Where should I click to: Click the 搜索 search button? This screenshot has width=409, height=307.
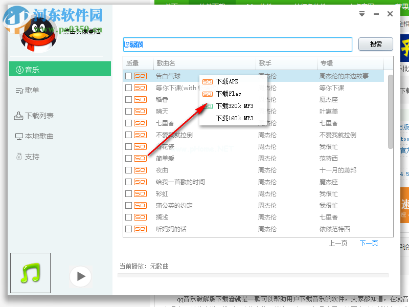375,45
